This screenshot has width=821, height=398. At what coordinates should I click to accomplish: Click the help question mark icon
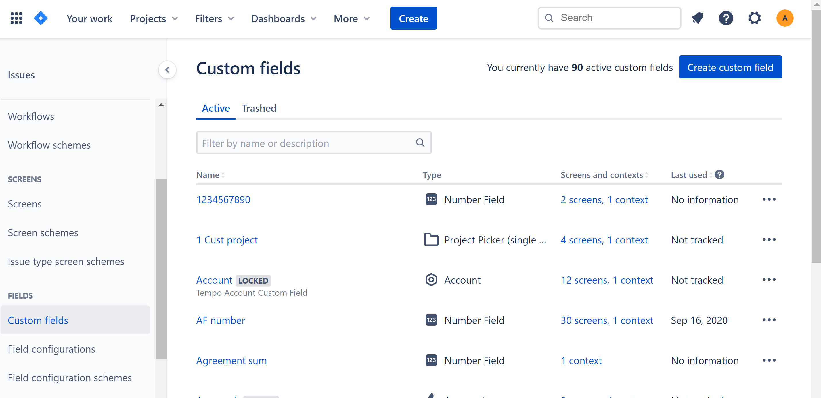pyautogui.click(x=727, y=18)
